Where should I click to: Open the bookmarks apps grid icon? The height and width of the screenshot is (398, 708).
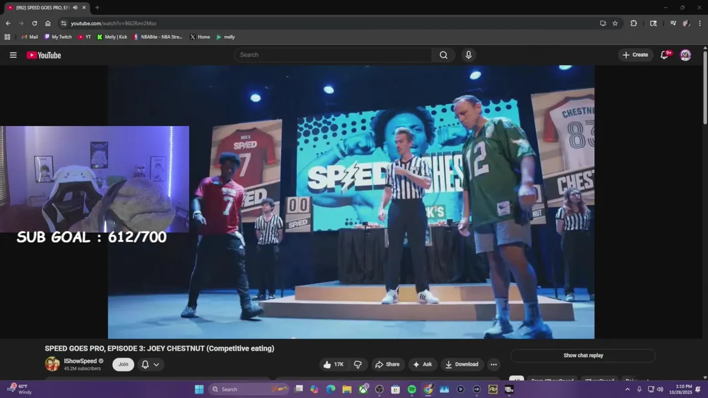click(x=7, y=37)
